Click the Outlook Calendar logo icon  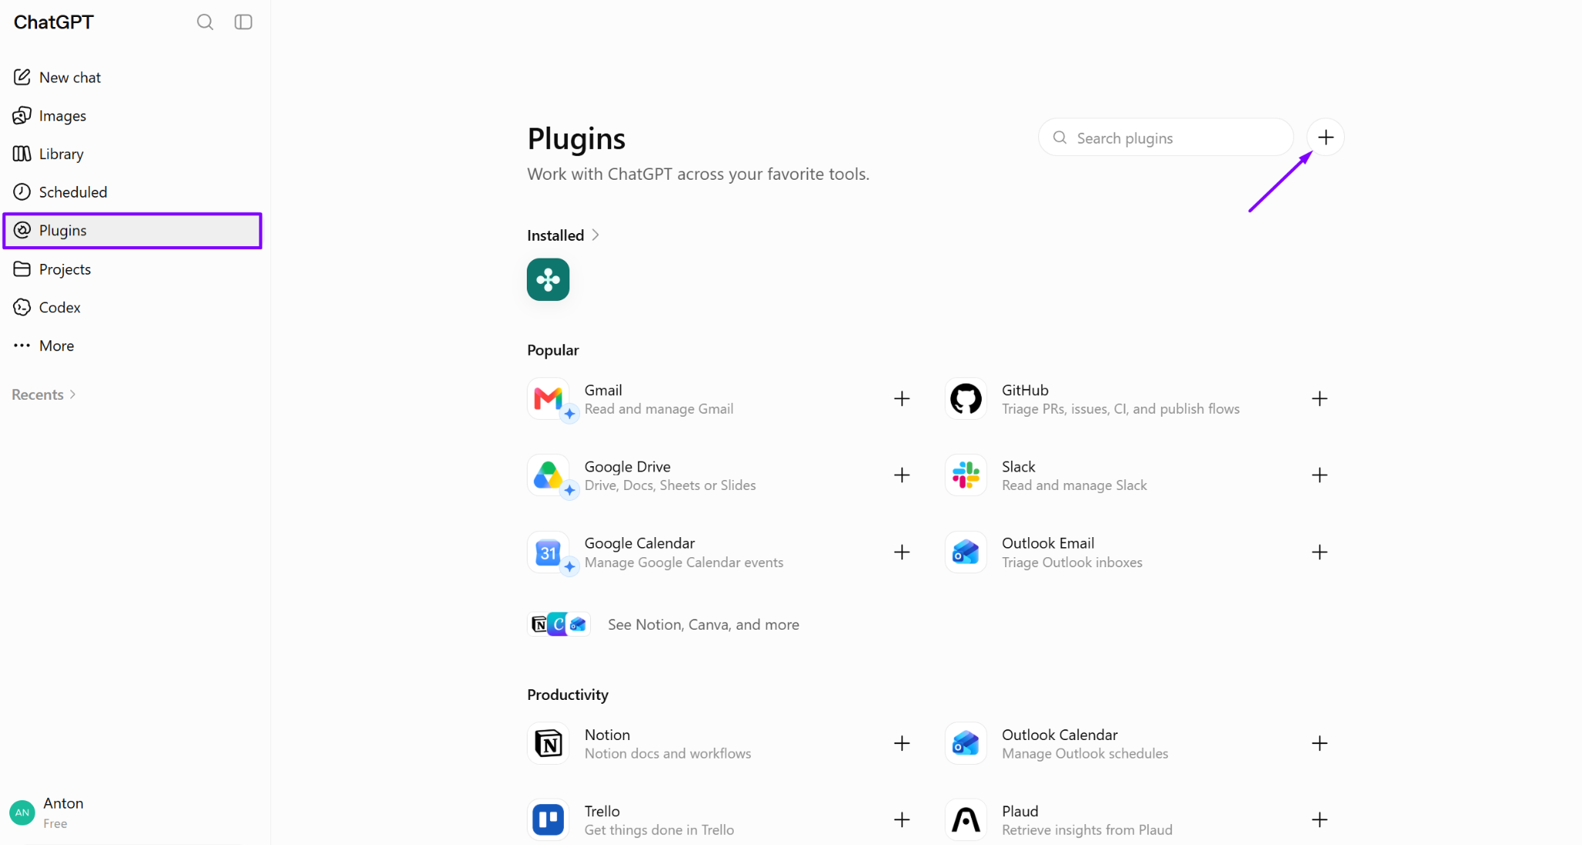pos(966,744)
